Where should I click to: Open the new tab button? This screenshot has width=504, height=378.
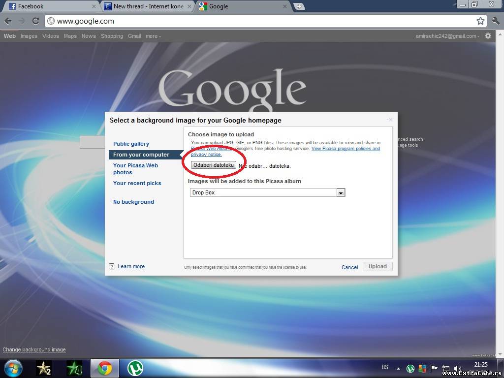pos(299,6)
